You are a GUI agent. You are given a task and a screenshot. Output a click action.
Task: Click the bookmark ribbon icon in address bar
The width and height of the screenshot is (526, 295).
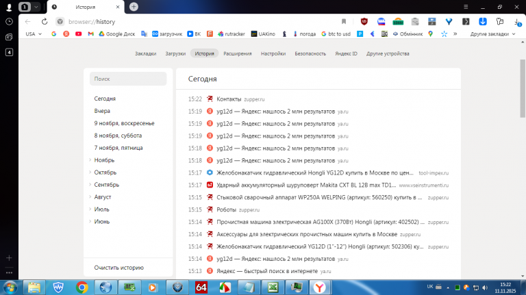click(344, 22)
